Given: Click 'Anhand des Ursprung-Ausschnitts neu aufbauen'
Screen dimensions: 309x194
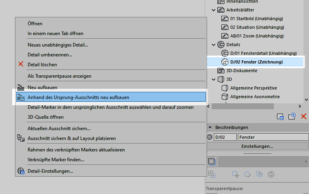Looking at the screenshot, I should point(78,97).
